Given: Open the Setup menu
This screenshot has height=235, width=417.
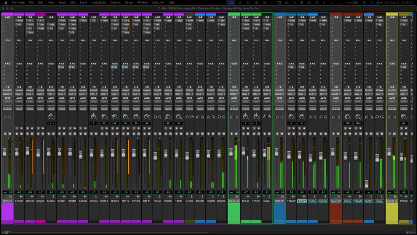Looking at the screenshot, I should [129, 2].
